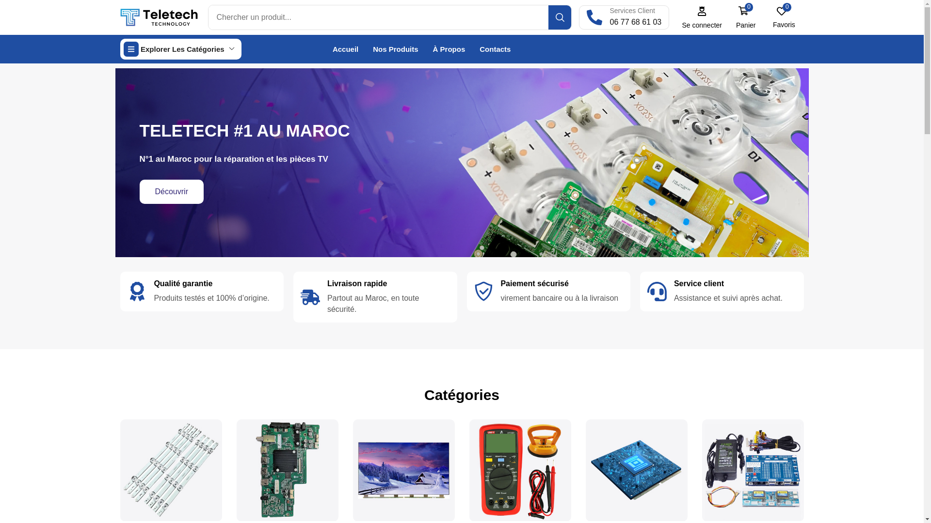Click the hamburger menu icon in categories
Screen dimensions: 931x523
pos(131,49)
